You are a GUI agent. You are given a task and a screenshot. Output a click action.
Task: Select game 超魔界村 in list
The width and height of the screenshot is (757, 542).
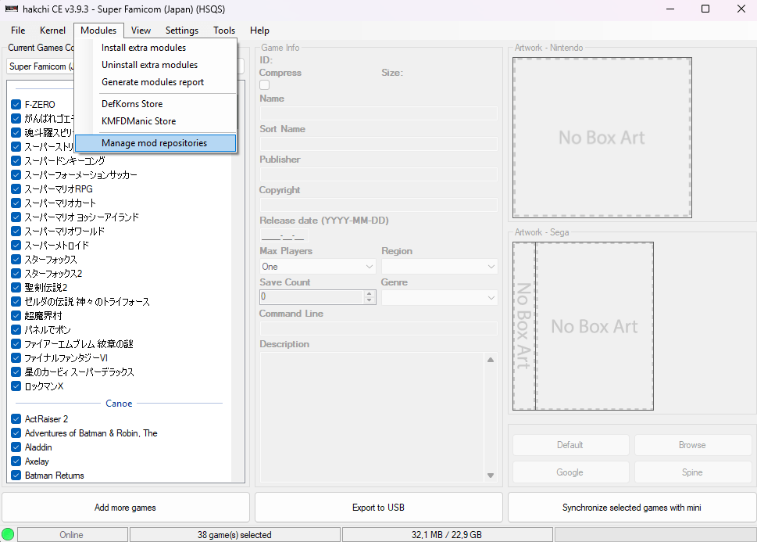click(44, 316)
